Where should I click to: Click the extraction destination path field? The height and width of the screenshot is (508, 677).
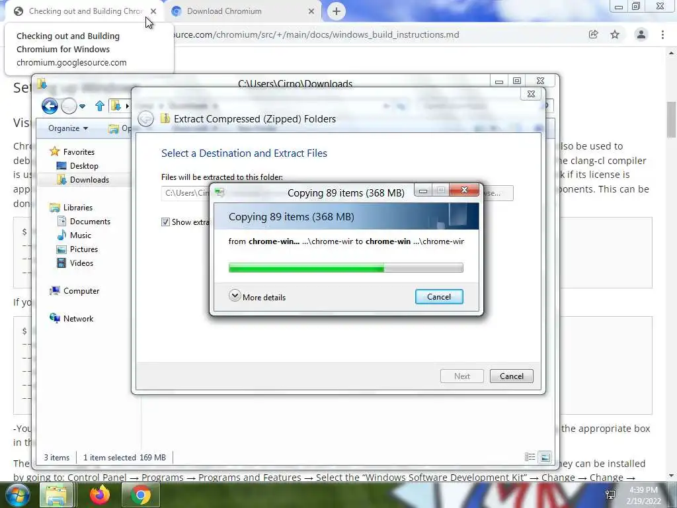click(186, 193)
